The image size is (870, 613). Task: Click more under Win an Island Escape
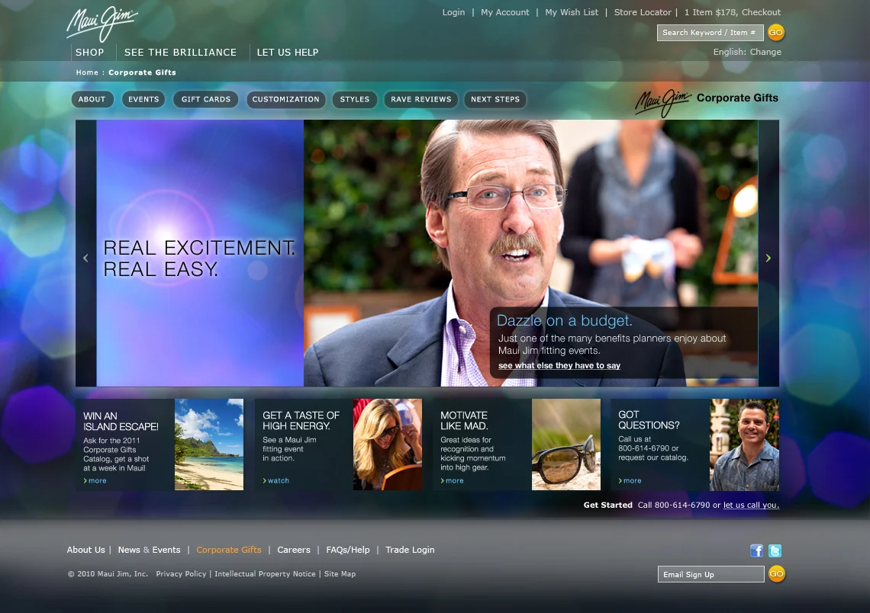(x=95, y=480)
